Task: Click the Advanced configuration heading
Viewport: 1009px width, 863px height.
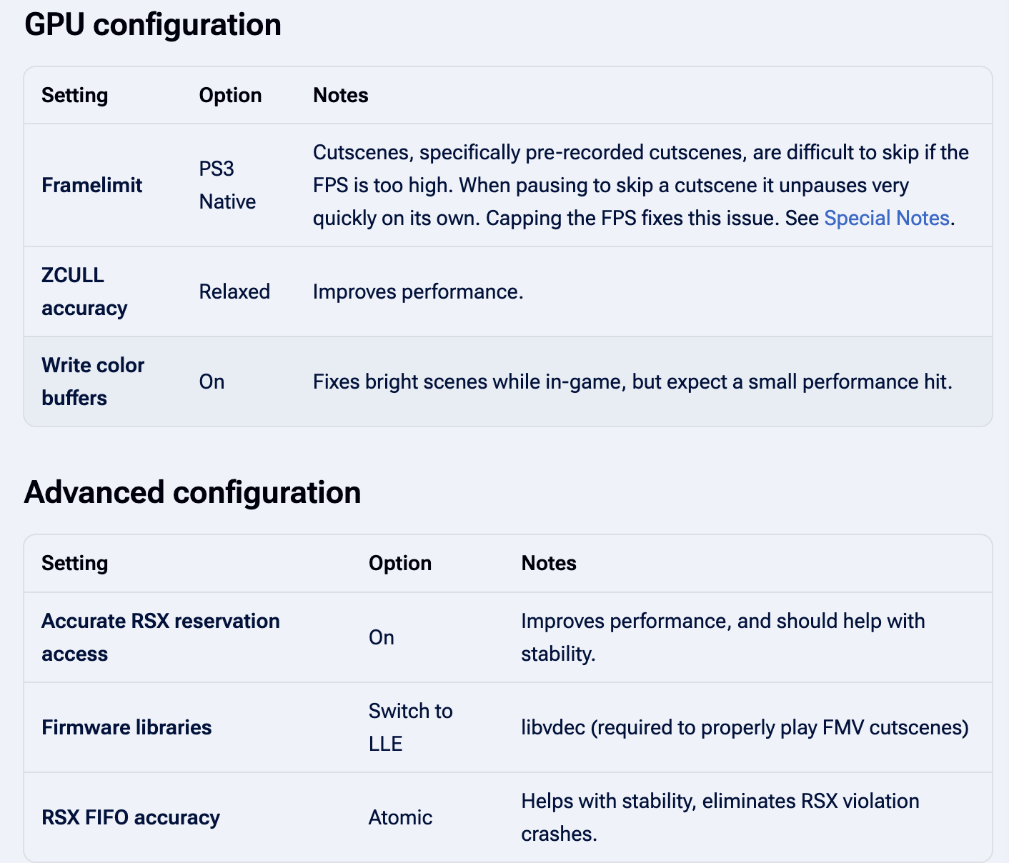Action: click(192, 493)
